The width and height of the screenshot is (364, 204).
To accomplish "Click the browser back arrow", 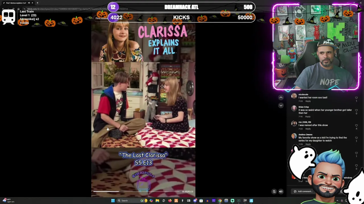I will coord(3,9).
